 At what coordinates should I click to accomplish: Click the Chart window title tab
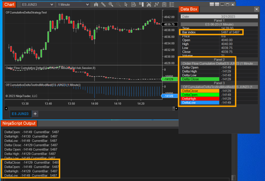pos(9,5)
